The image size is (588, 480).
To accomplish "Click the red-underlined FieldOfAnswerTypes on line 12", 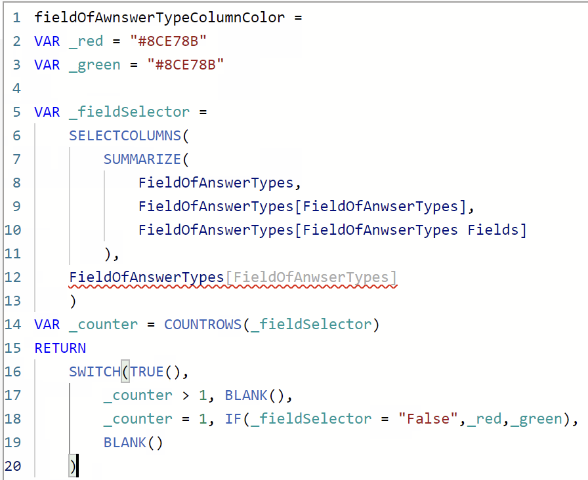I will [146, 277].
